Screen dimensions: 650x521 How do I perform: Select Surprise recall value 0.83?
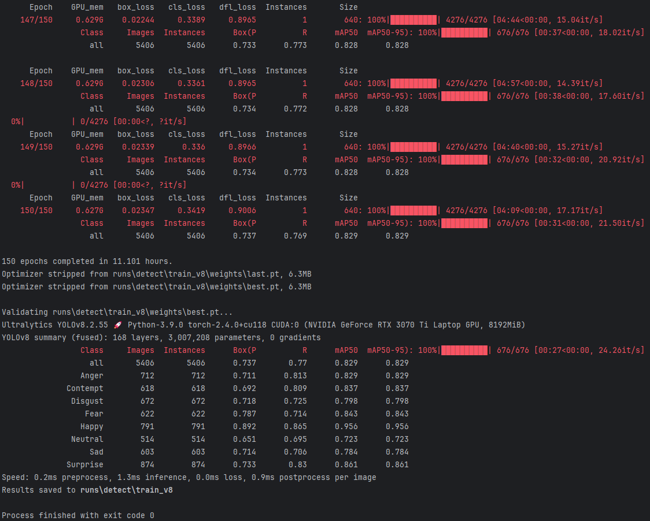(298, 464)
